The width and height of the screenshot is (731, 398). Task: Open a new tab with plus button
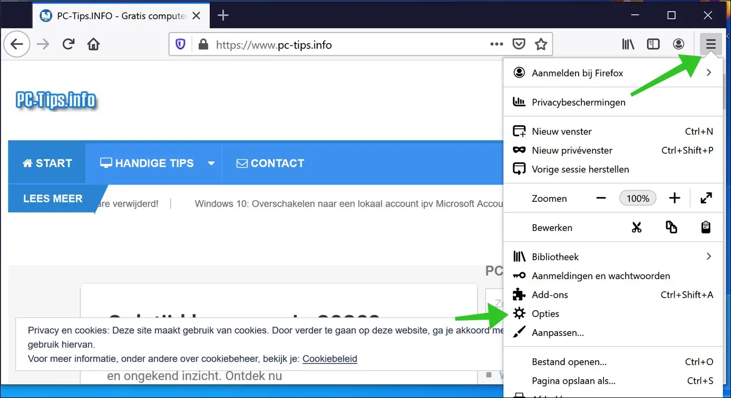click(223, 16)
